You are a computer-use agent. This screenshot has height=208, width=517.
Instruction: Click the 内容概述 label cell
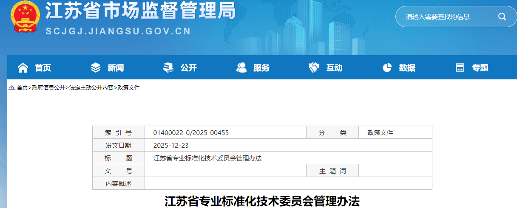[119, 183]
